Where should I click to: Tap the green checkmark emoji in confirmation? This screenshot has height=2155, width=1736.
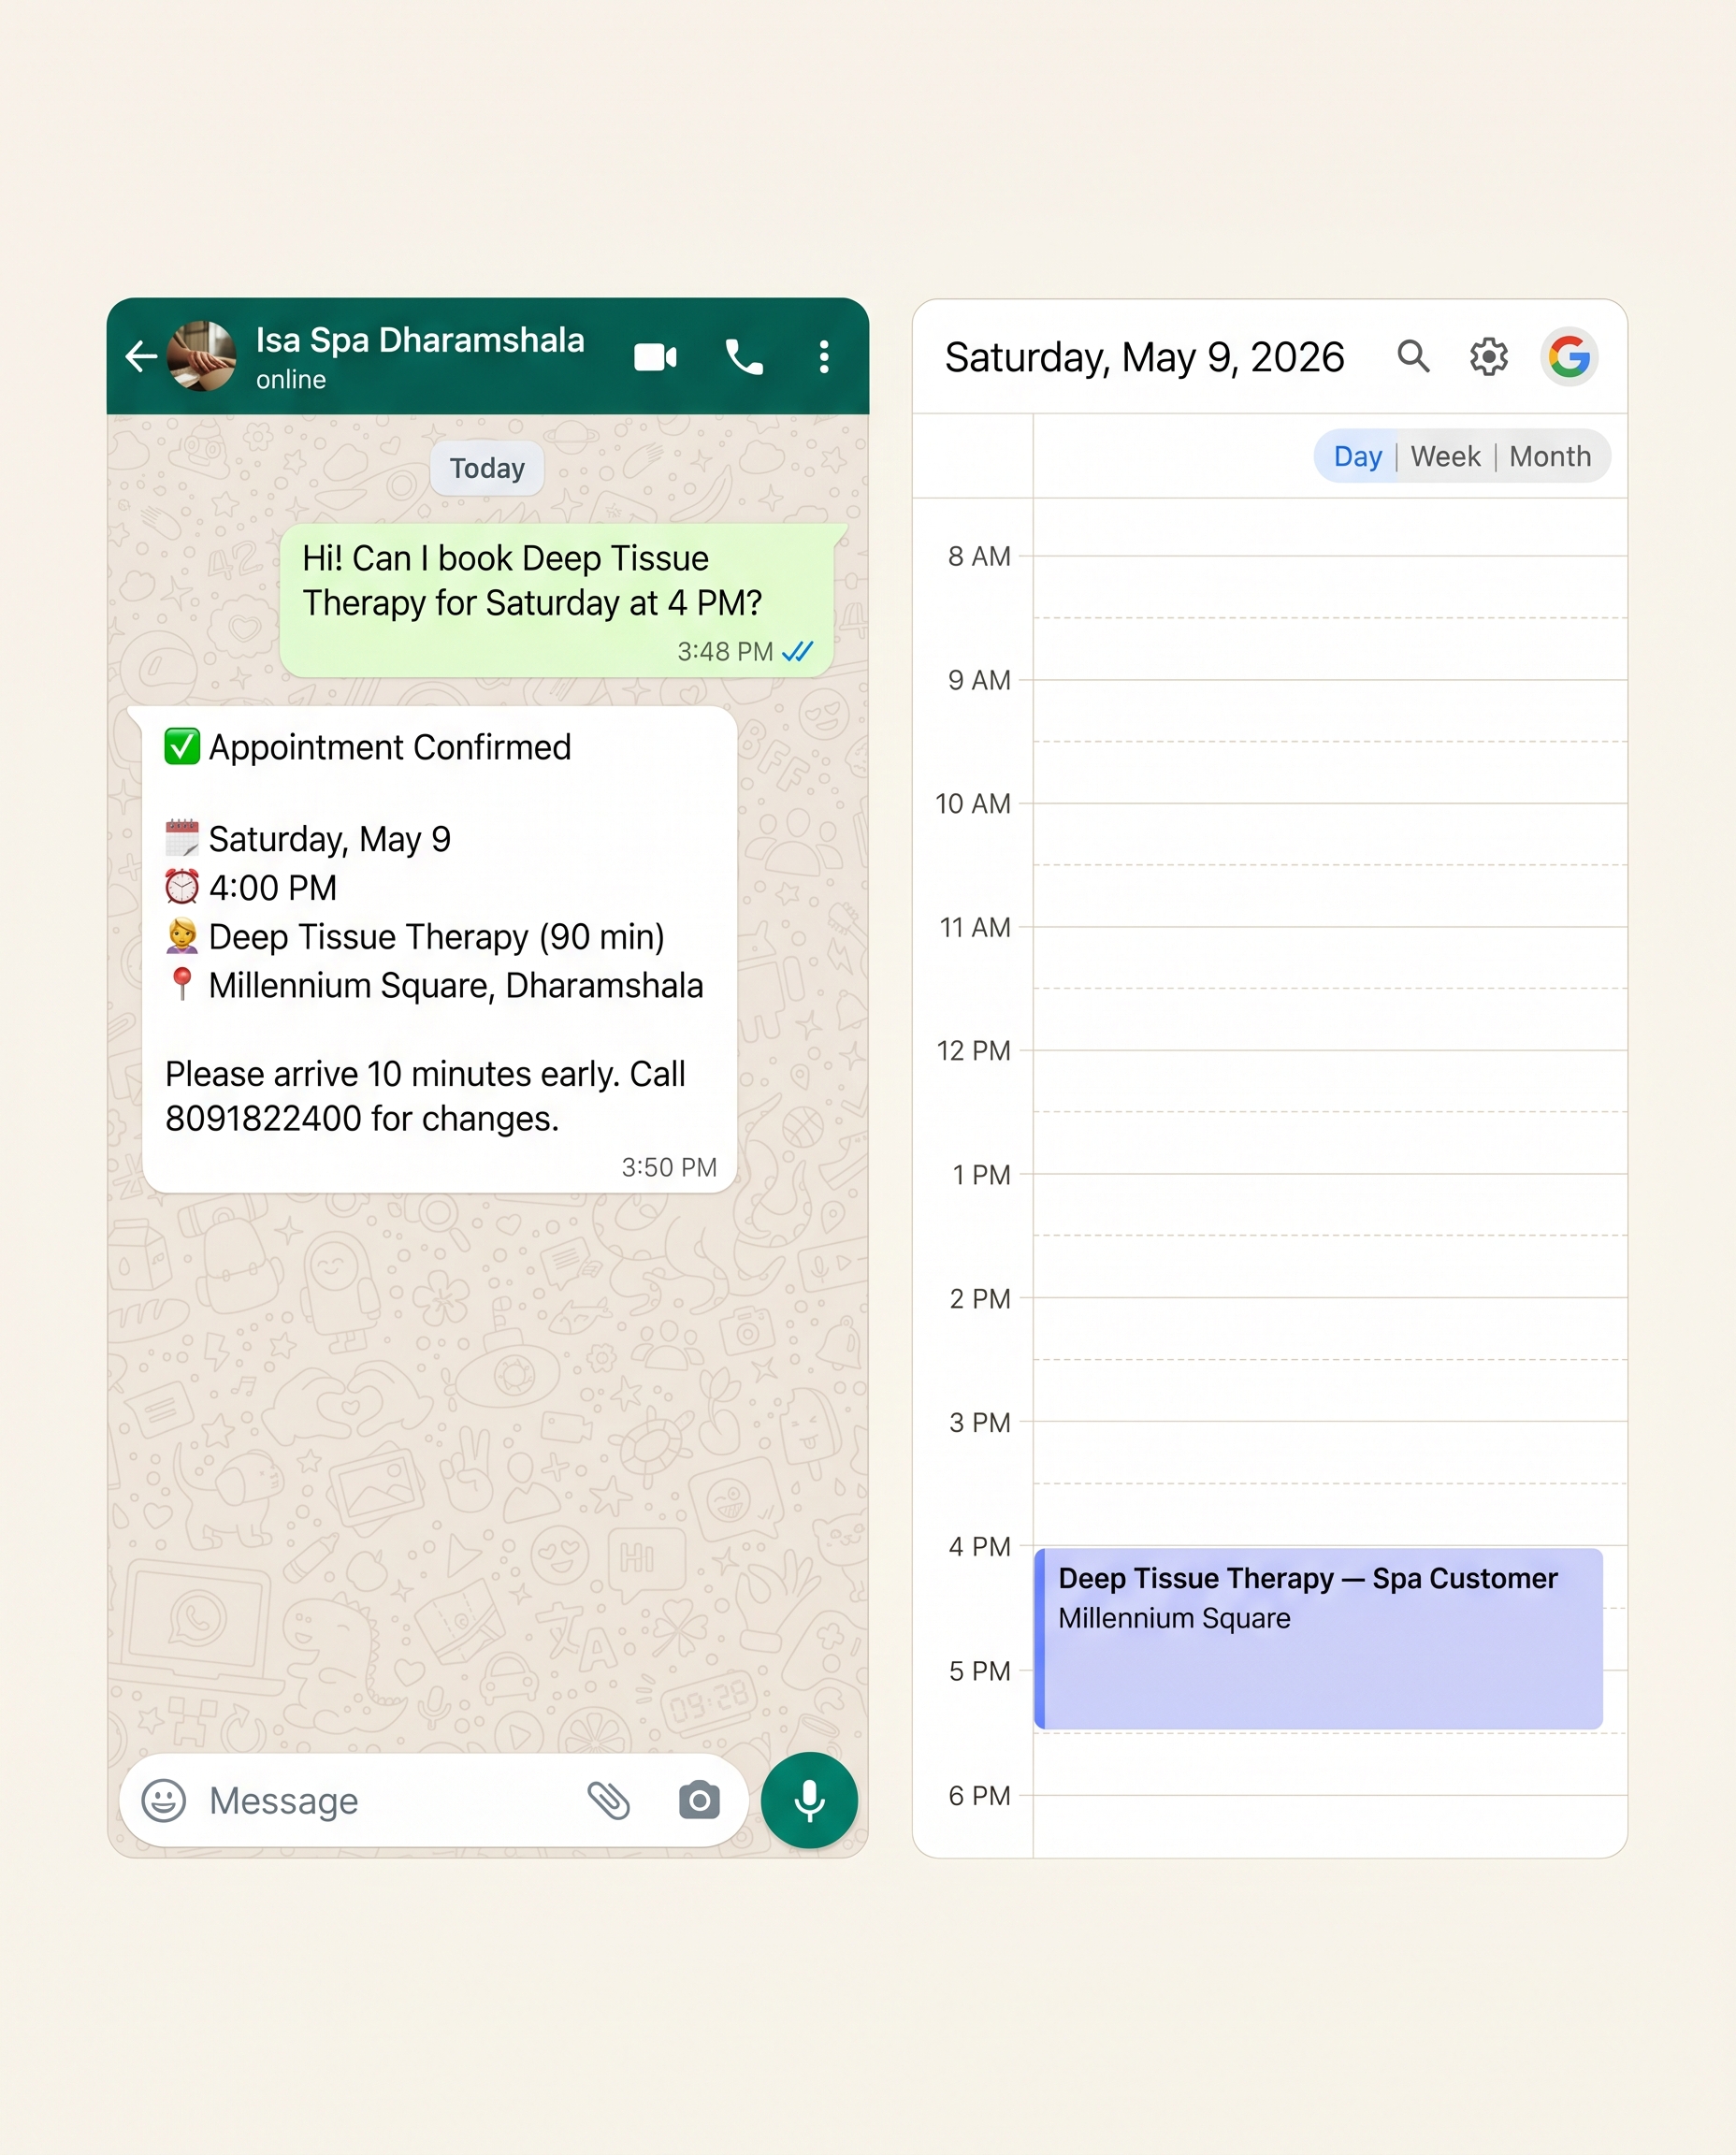click(182, 746)
